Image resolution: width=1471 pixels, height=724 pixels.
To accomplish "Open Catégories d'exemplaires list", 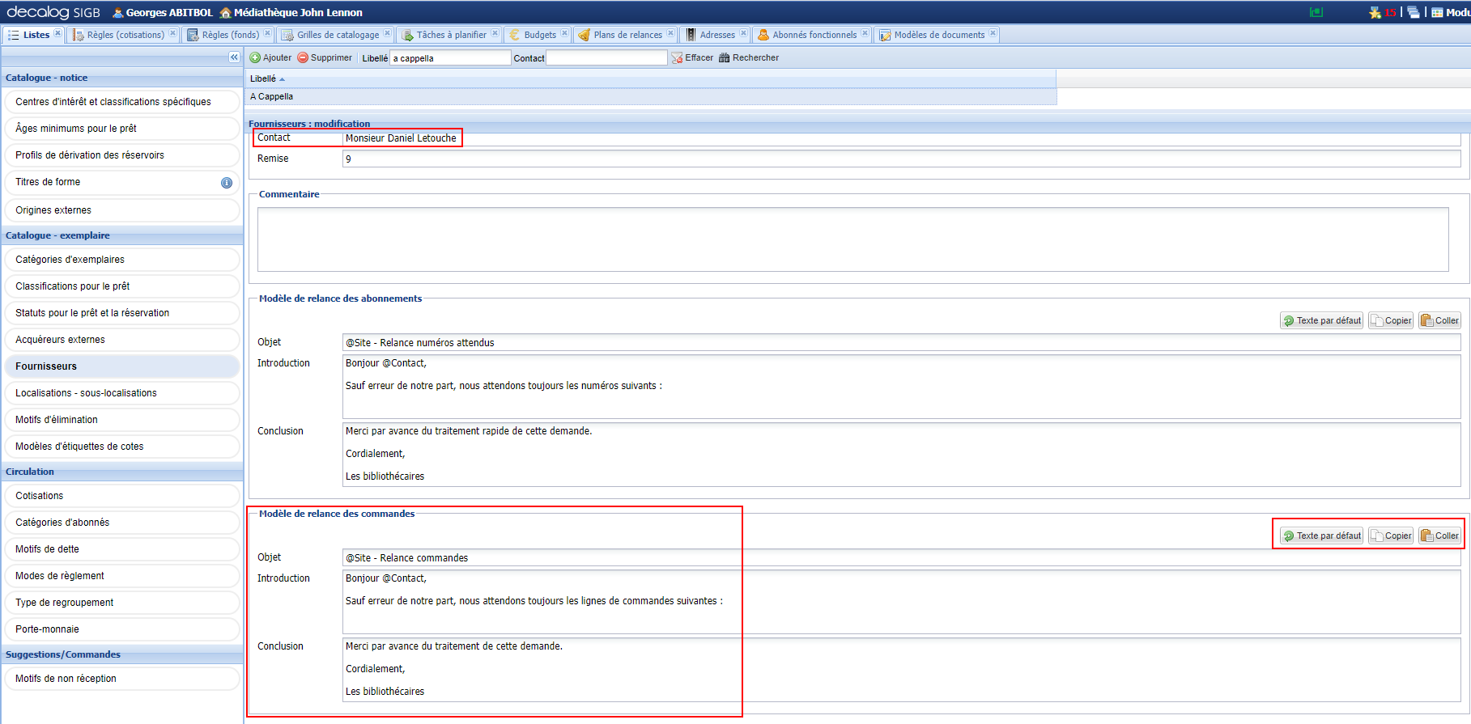I will [122, 260].
